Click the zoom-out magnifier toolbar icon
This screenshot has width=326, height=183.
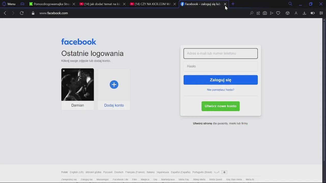point(252,13)
